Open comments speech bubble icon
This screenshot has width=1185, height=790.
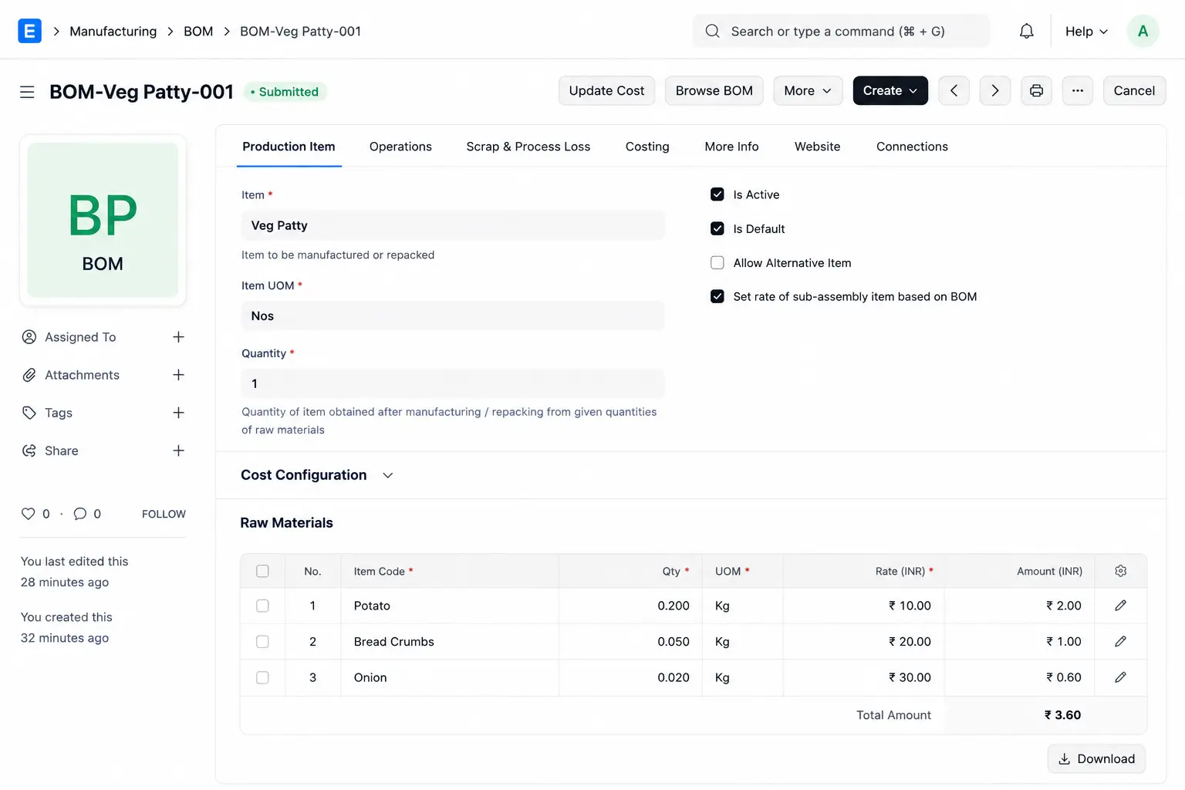(x=80, y=514)
